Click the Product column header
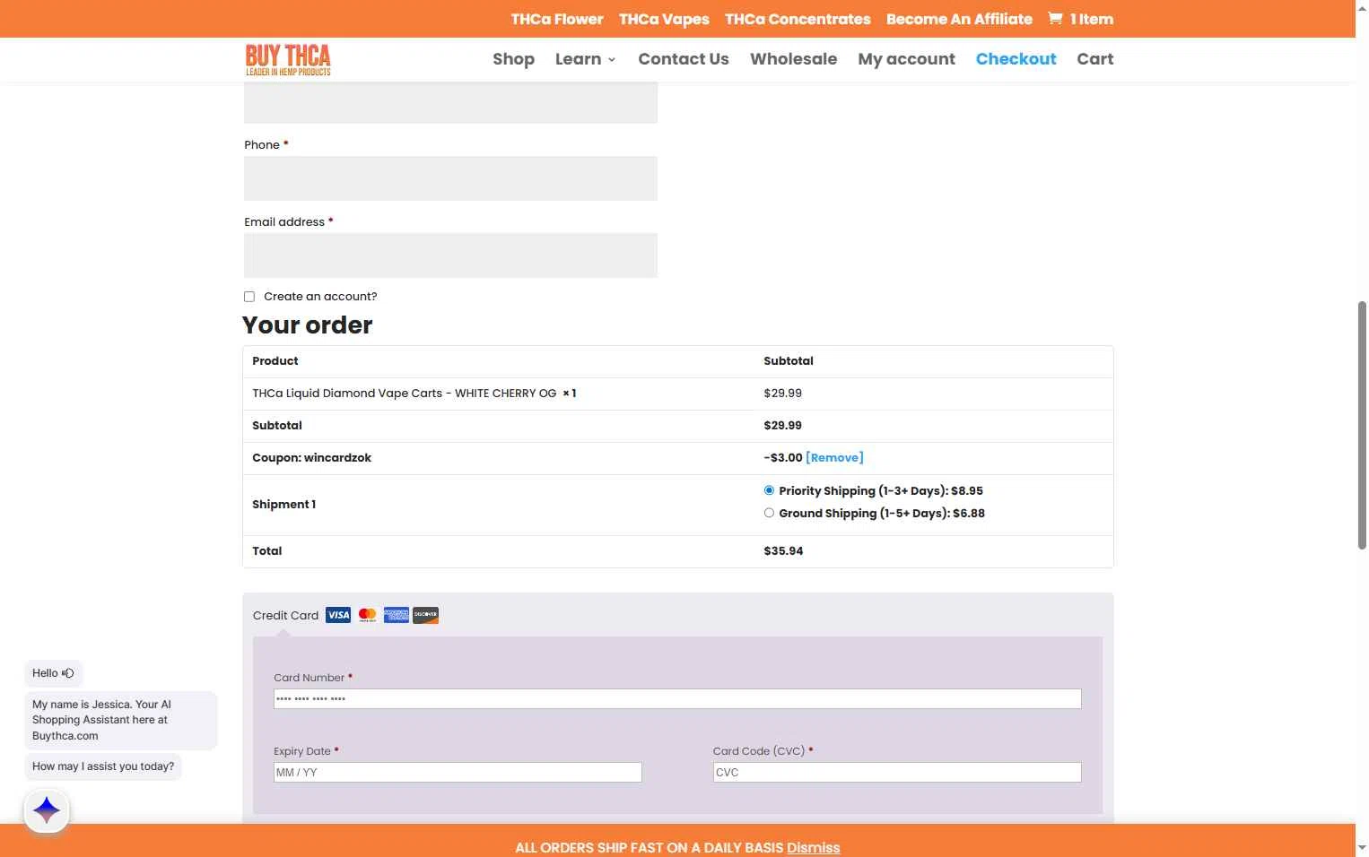The width and height of the screenshot is (1369, 857). tap(275, 360)
